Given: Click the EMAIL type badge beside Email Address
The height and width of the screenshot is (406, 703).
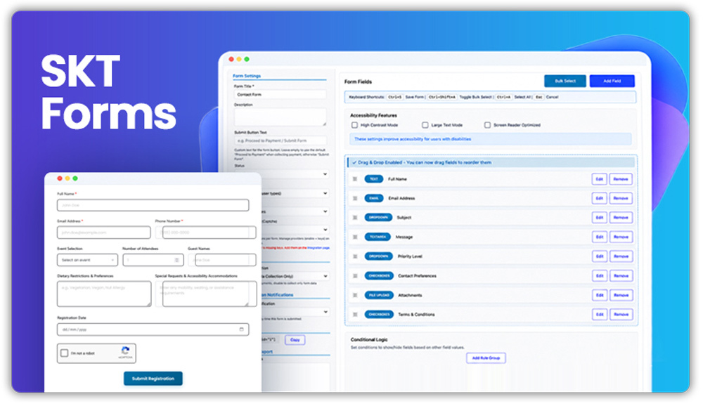Looking at the screenshot, I should pyautogui.click(x=374, y=199).
